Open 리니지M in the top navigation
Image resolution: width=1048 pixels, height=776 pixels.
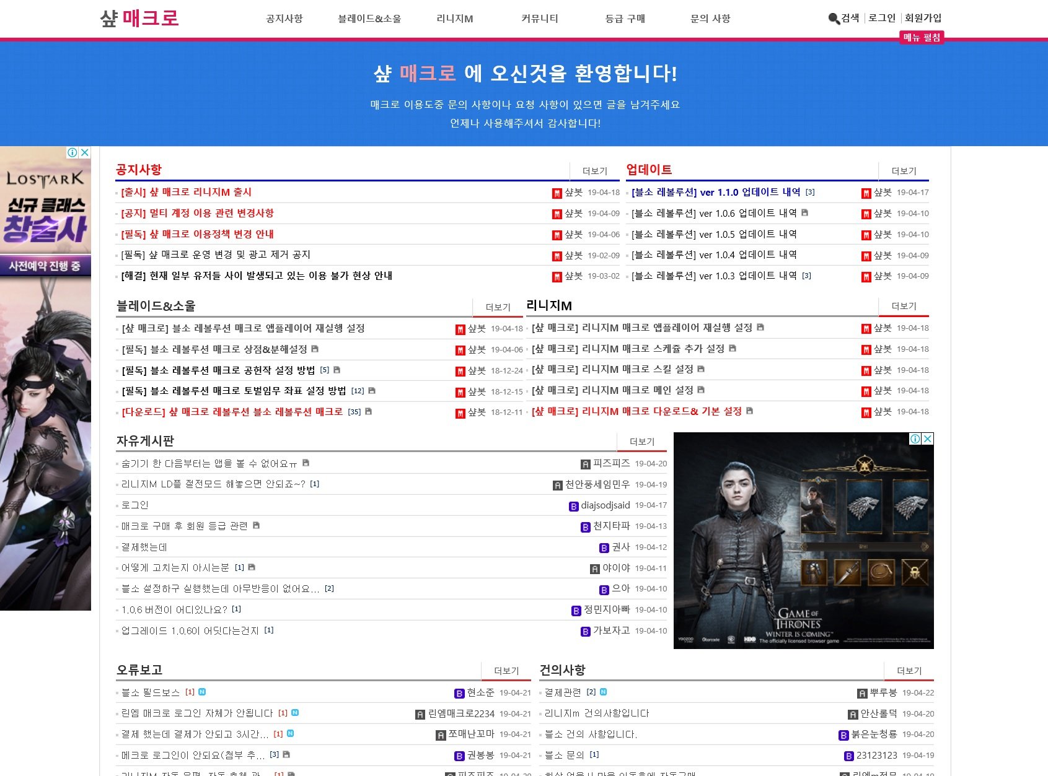tap(455, 19)
